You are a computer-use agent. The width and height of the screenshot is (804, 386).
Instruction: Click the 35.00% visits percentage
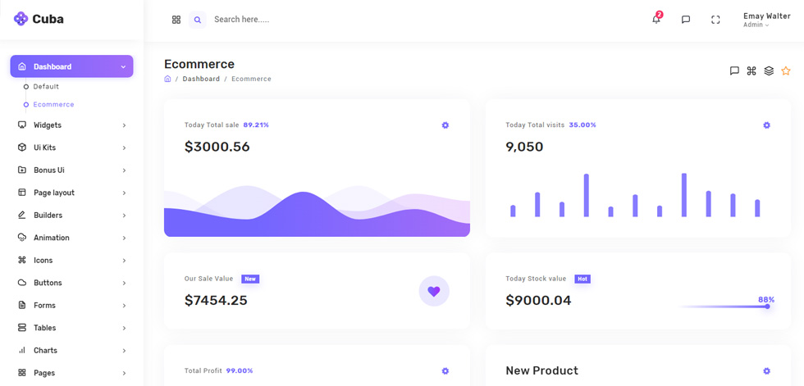(x=582, y=125)
